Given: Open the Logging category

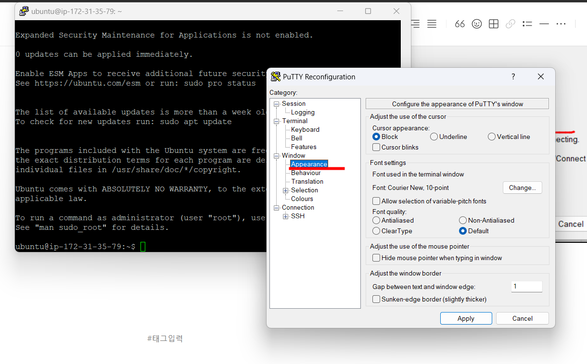Looking at the screenshot, I should 303,112.
